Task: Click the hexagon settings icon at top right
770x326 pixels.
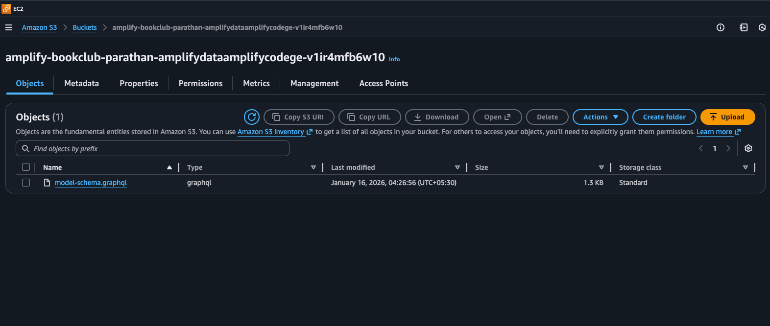Action: [762, 27]
